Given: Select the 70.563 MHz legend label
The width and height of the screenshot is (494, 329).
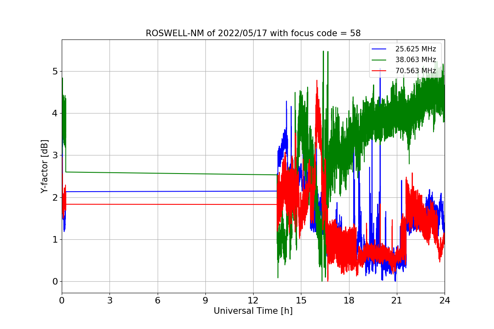Looking at the screenshot, I should click(416, 71).
